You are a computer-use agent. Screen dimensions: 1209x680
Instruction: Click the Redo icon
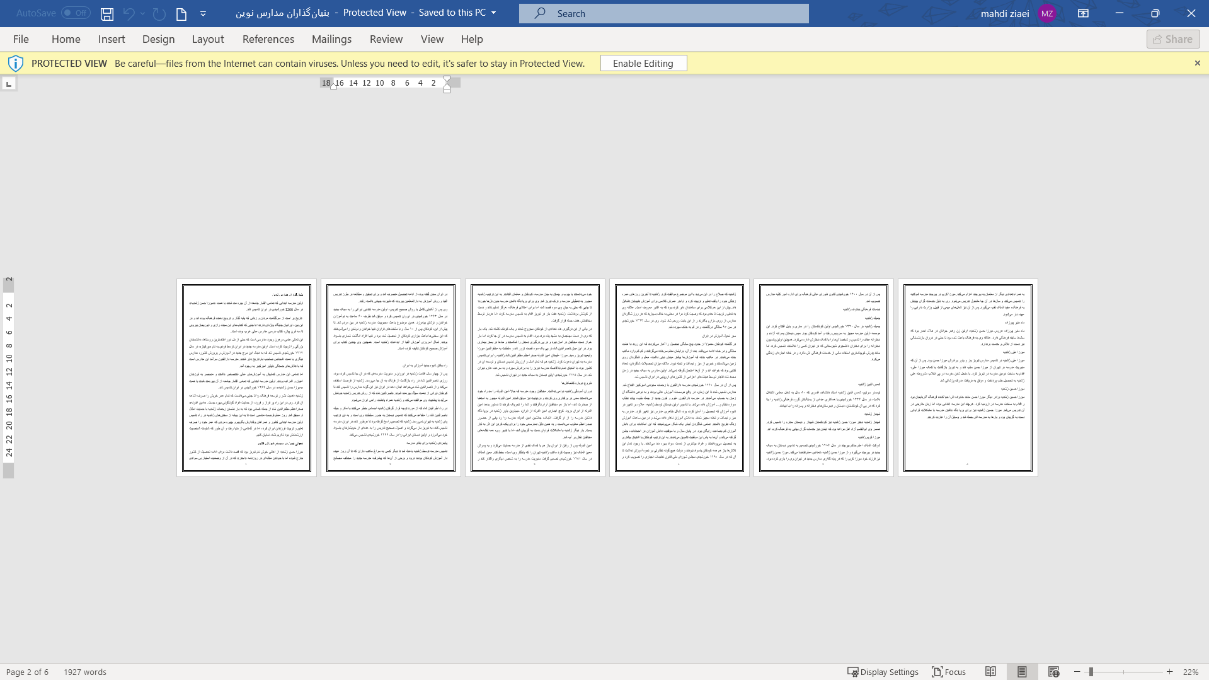pyautogui.click(x=159, y=13)
